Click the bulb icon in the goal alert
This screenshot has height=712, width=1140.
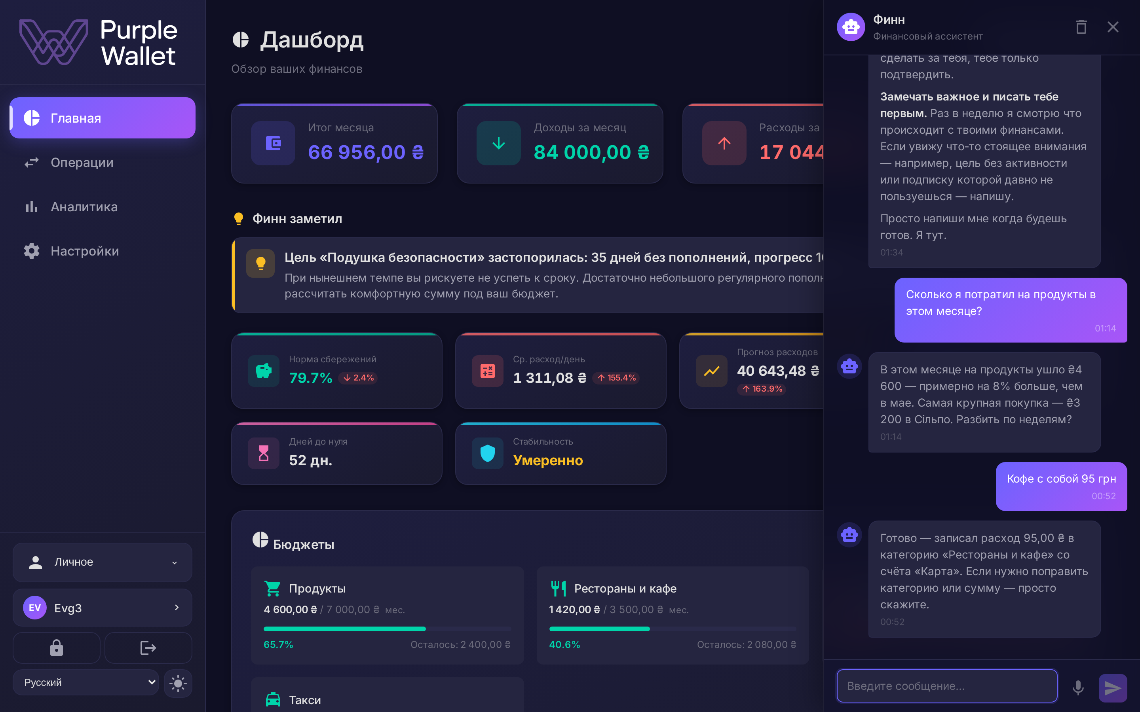260,263
